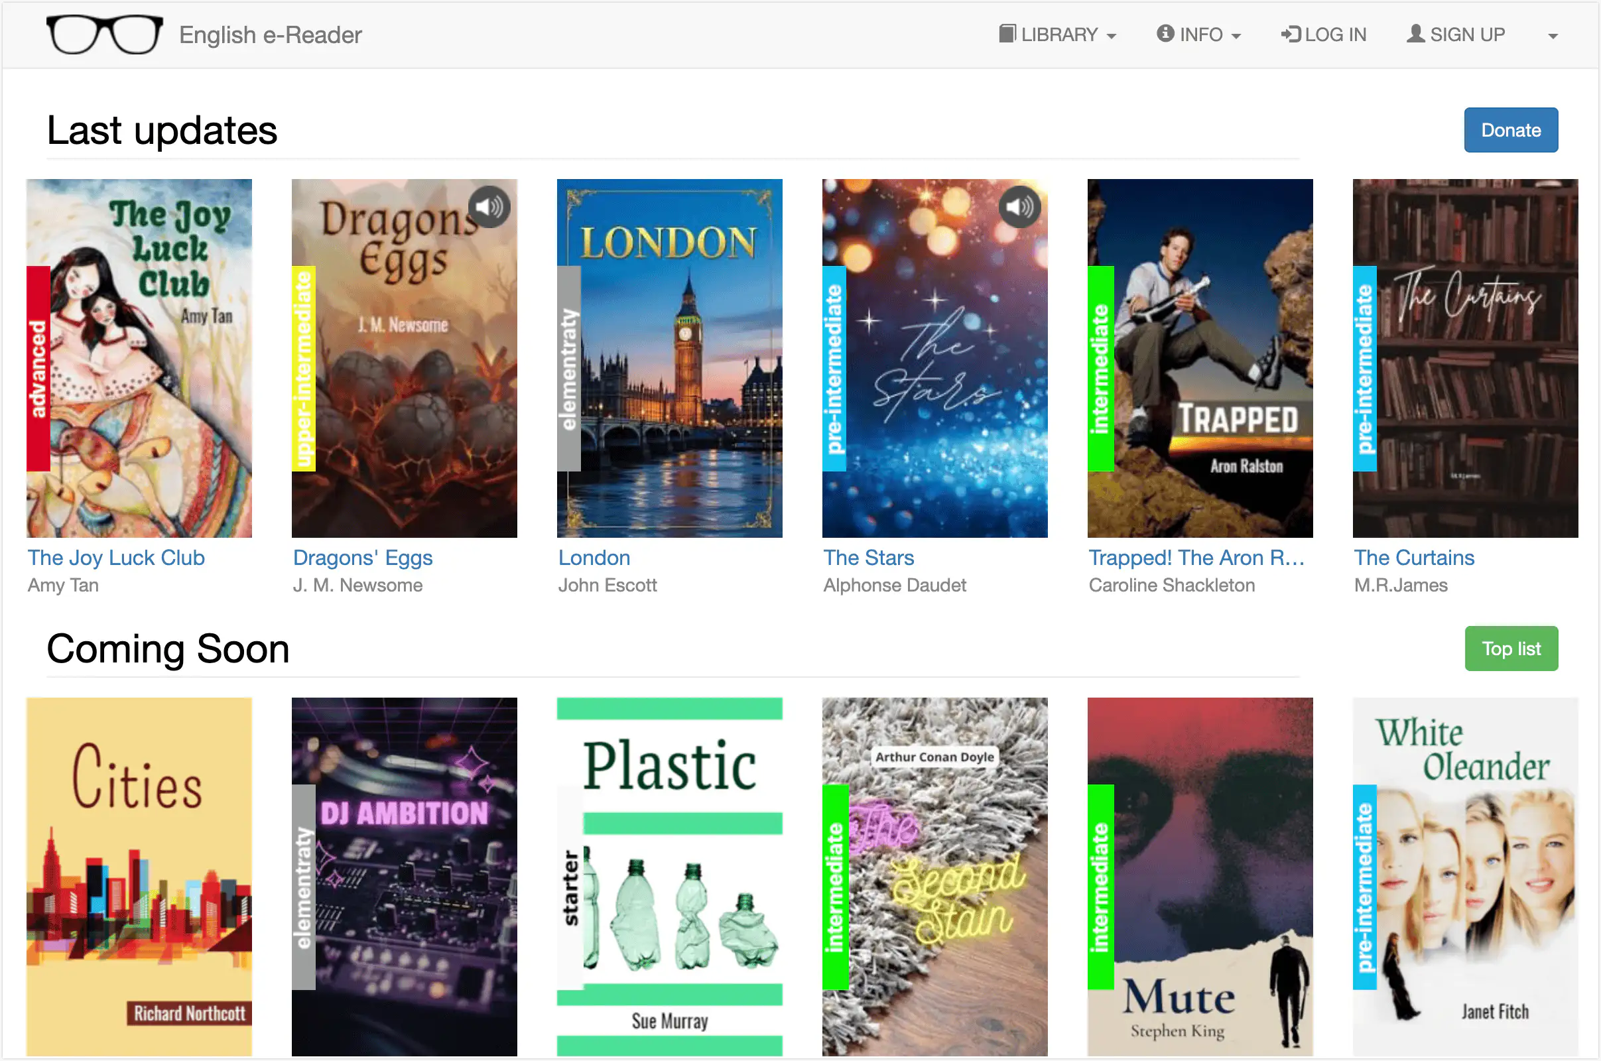Play the audio icon on The Stars cover
This screenshot has height=1061, width=1601.
[1019, 206]
